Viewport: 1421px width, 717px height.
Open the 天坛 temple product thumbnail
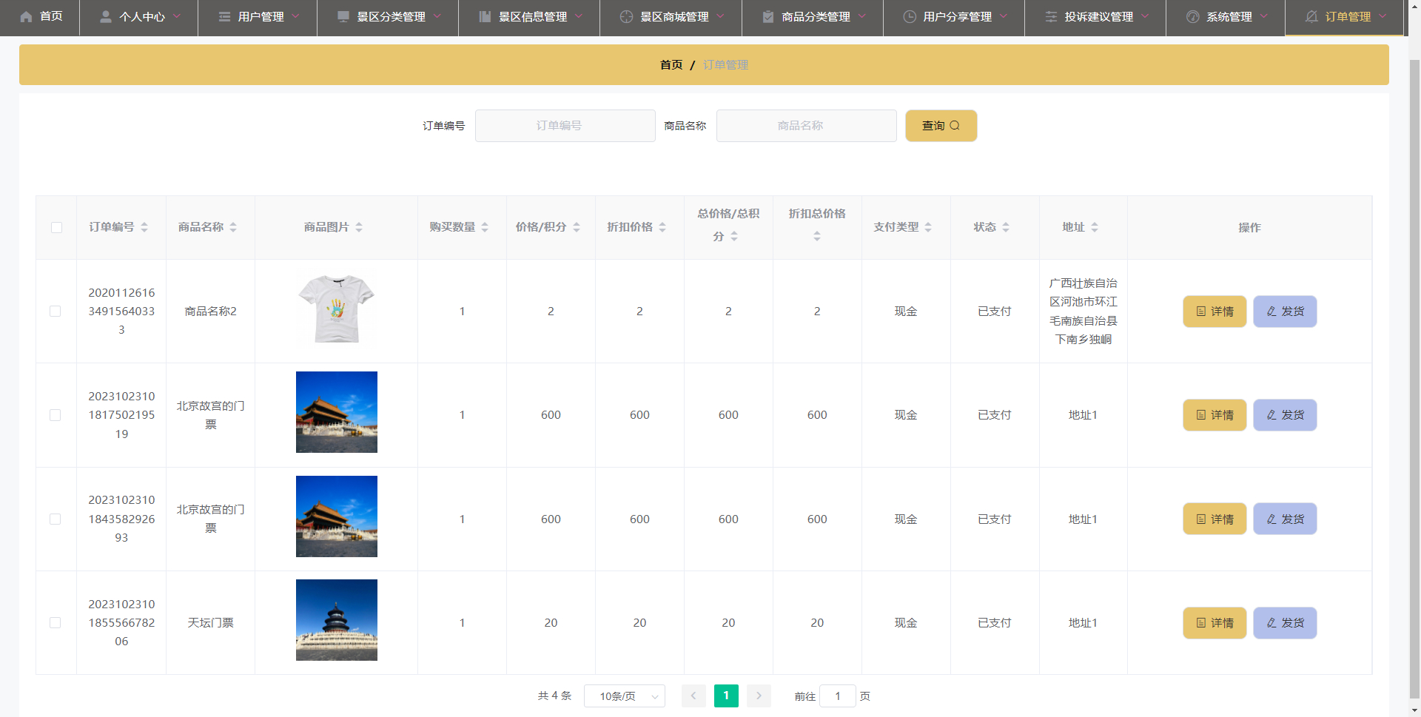pyautogui.click(x=337, y=620)
